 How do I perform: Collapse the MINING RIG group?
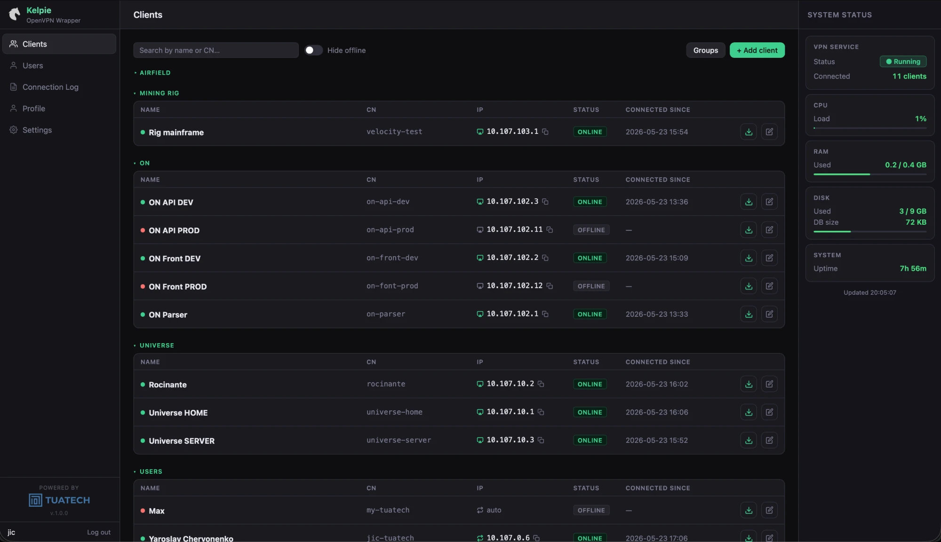[157, 93]
